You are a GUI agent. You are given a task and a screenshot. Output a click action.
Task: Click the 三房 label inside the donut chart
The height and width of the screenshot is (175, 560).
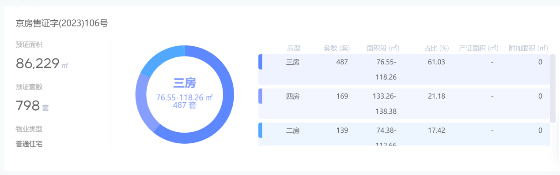[185, 83]
